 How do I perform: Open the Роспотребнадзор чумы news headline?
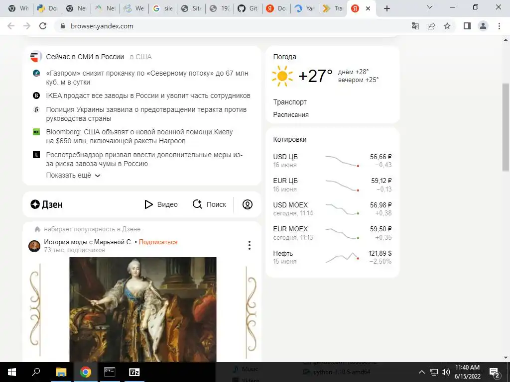pyautogui.click(x=144, y=159)
